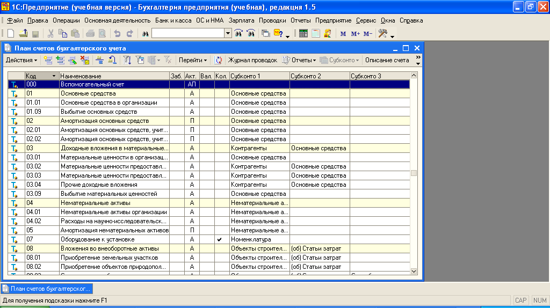550x308 pixels.
Task: Click Номенклатура cell in row 07
Action: (259, 239)
